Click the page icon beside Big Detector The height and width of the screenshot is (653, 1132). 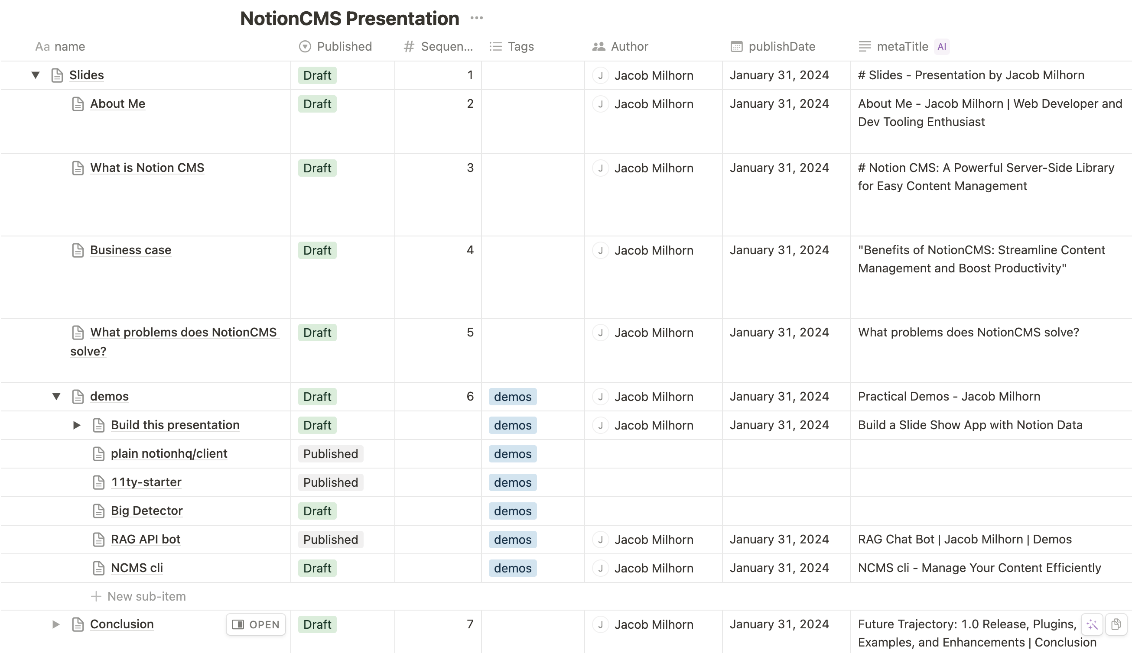[99, 511]
